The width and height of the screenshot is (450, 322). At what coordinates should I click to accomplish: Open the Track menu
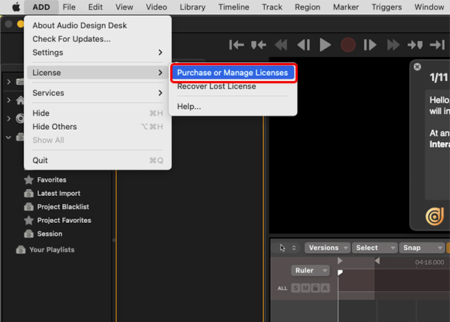[x=272, y=7]
